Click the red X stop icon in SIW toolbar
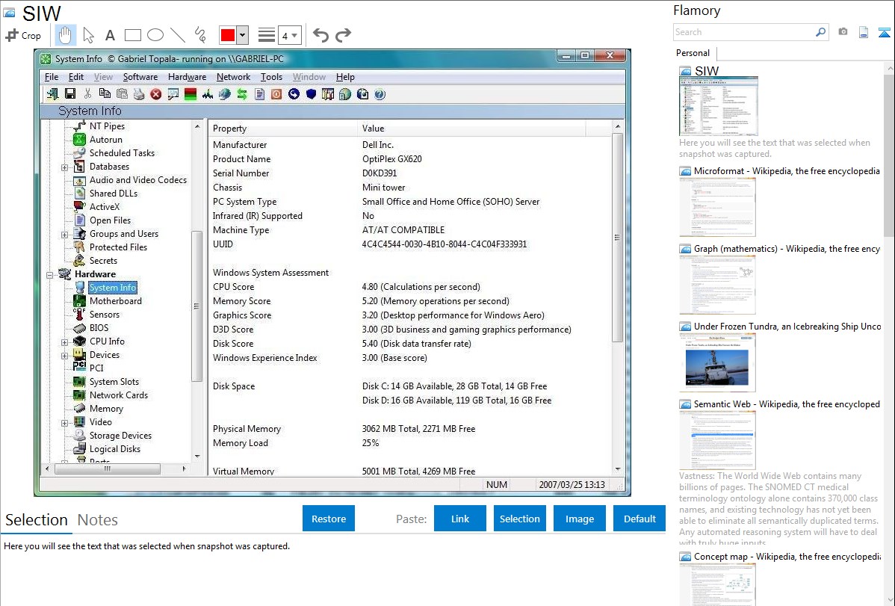The image size is (895, 606). (156, 94)
